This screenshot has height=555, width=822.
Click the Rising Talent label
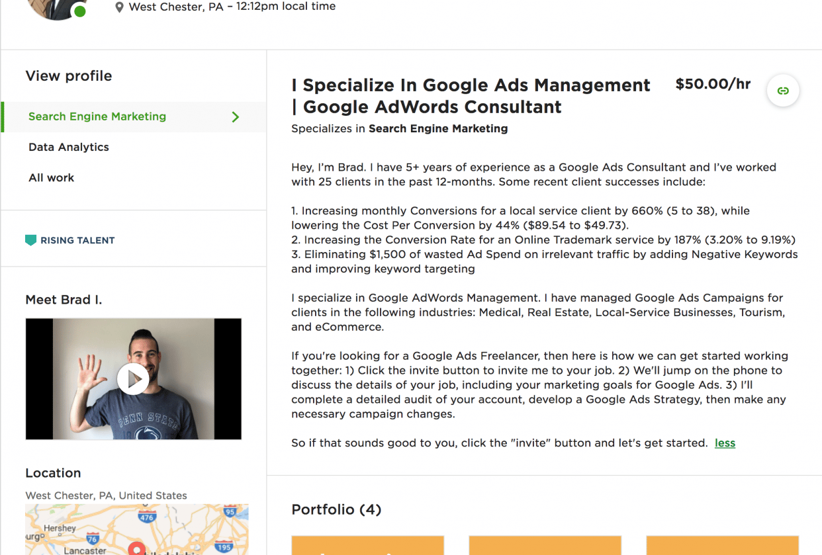coord(77,241)
